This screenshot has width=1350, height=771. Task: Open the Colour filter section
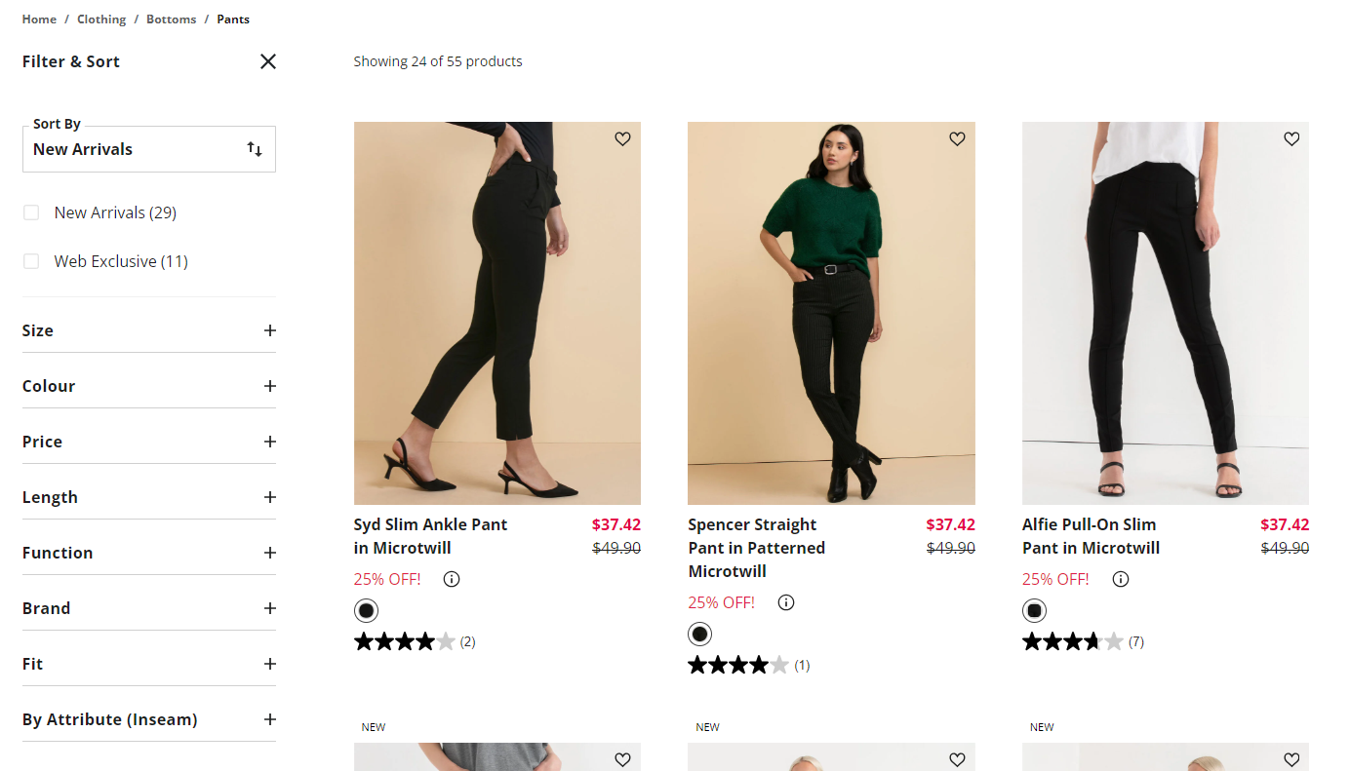[x=270, y=386]
